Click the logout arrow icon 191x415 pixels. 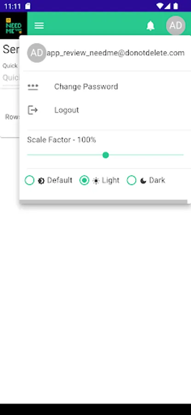[x=33, y=110]
